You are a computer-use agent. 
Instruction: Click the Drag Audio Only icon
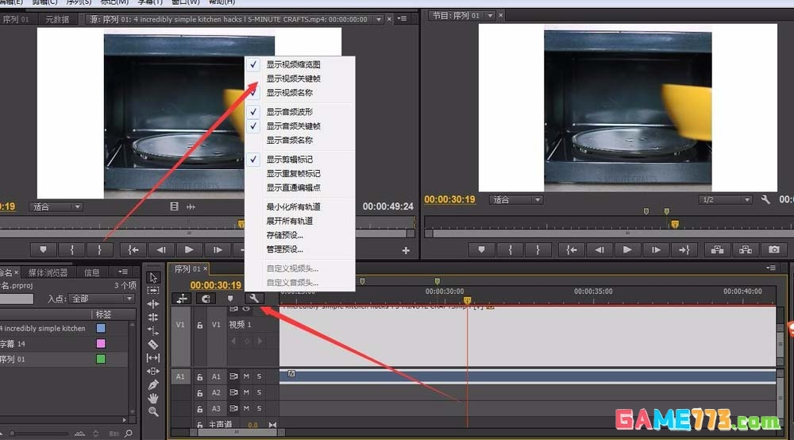tap(191, 206)
